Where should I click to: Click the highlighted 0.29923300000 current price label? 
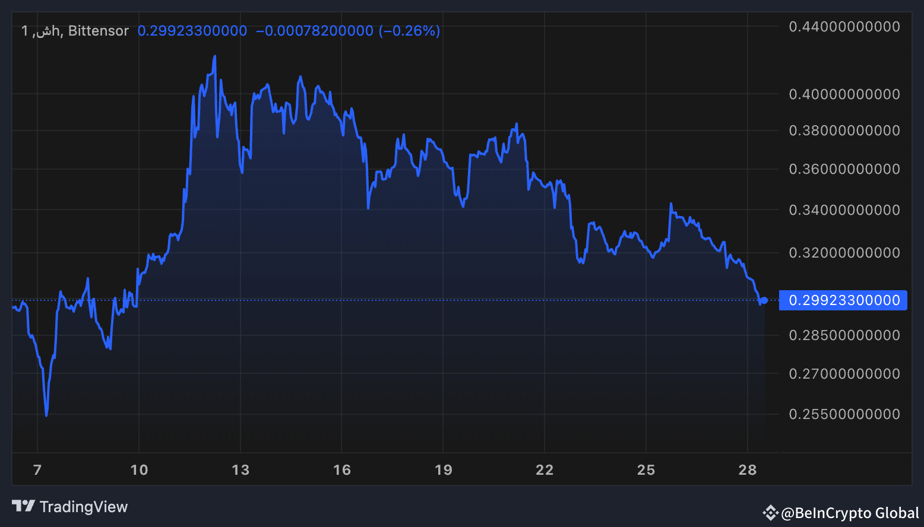(x=844, y=300)
